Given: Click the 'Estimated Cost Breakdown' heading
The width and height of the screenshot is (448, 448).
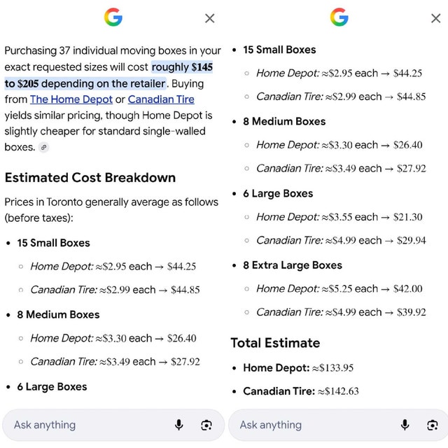Looking at the screenshot, I should pos(90,178).
